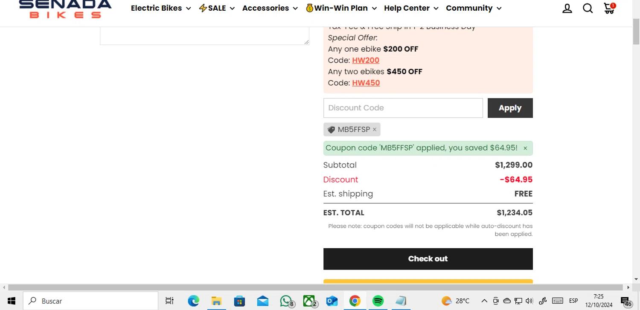This screenshot has width=640, height=310.
Task: Expand the Win-Win Plan menu
Action: 341,8
